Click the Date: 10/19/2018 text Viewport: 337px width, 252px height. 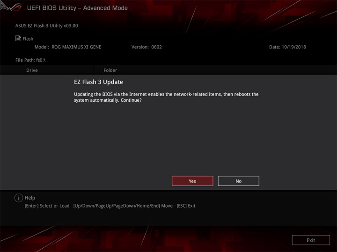(x=287, y=47)
